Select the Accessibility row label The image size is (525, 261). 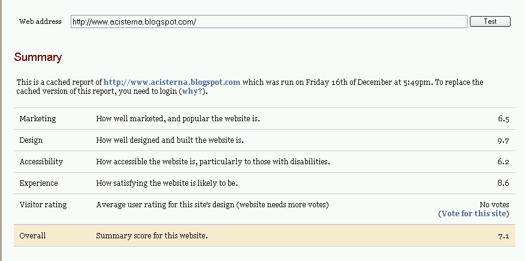(x=41, y=162)
